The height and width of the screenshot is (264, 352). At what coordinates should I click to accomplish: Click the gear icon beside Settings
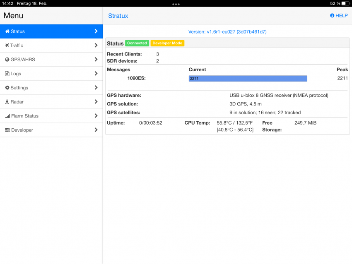pos(7,88)
